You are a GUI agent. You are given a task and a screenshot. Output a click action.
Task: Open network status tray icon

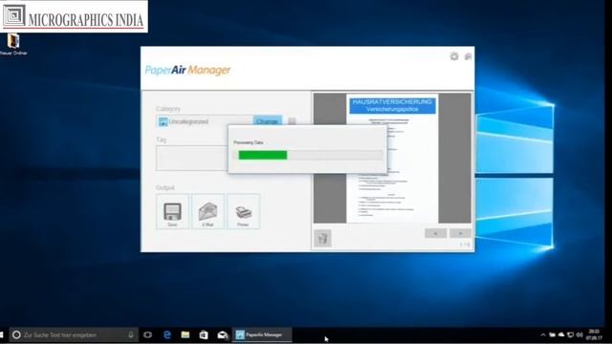coord(571,334)
